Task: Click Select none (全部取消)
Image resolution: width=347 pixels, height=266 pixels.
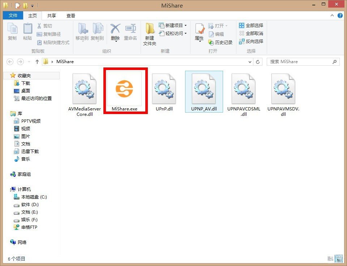Action: (x=251, y=33)
